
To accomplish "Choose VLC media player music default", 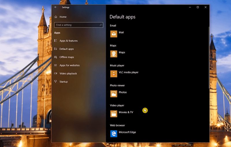I will click(128, 72).
